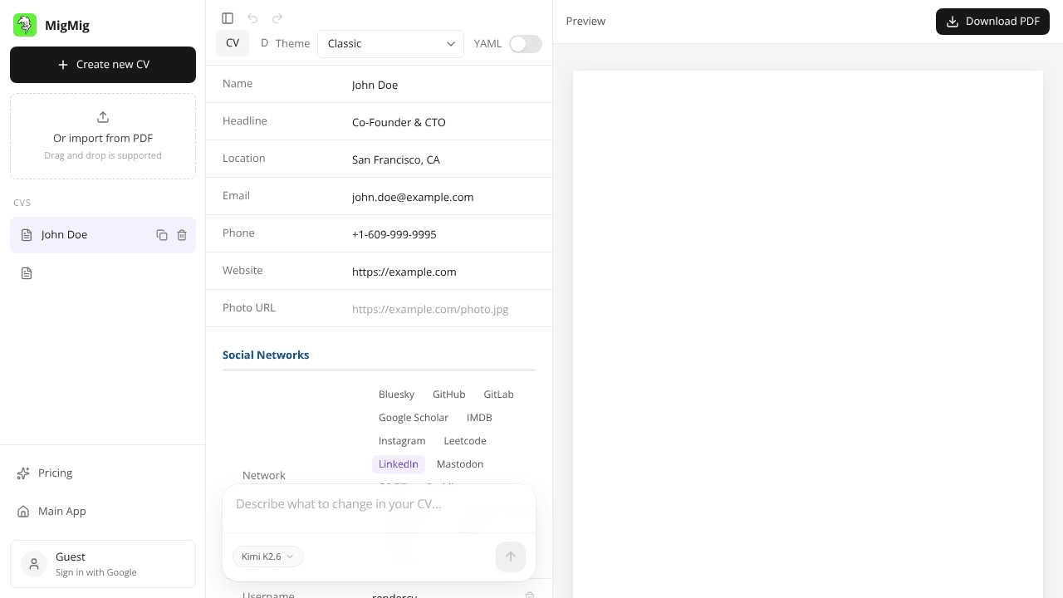This screenshot has width=1063, height=598.
Task: Select GitLab network option
Action: click(x=498, y=395)
